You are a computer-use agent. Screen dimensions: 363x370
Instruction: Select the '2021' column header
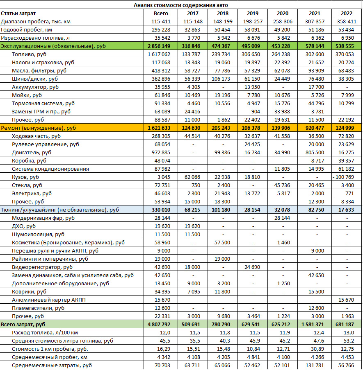tap(315, 13)
